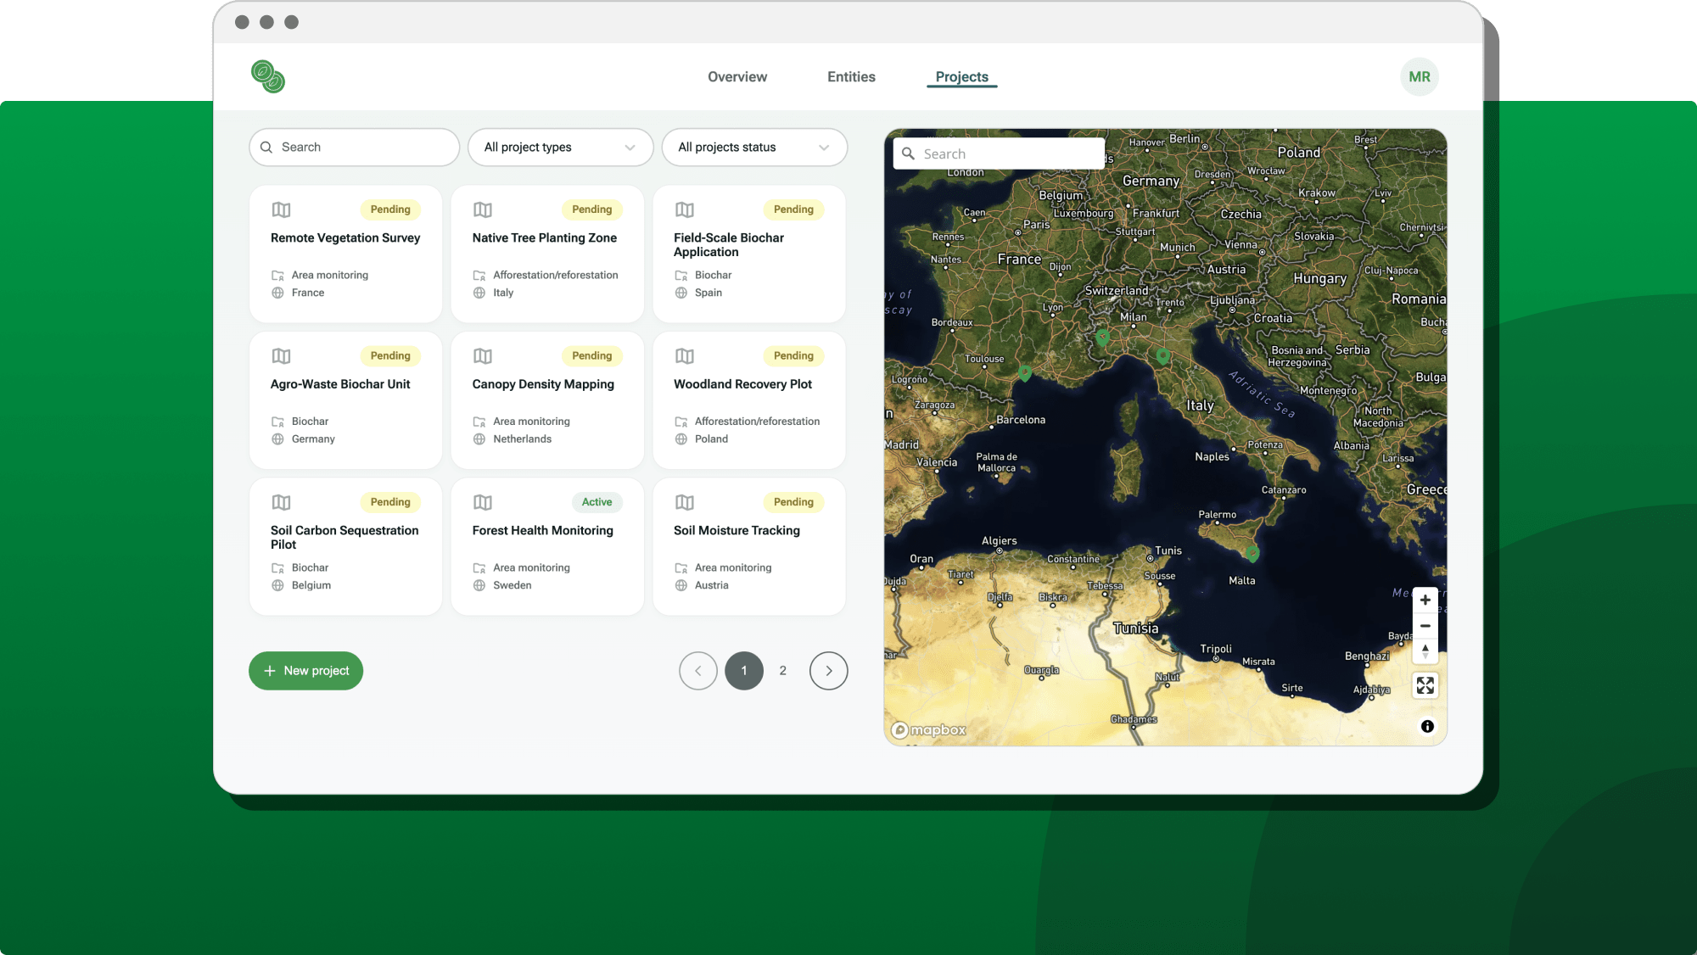The height and width of the screenshot is (955, 1697).
Task: Click the Sweden country label
Action: pos(512,585)
